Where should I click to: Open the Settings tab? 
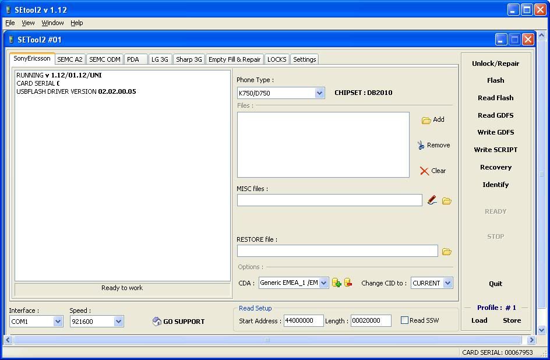pyautogui.click(x=305, y=59)
